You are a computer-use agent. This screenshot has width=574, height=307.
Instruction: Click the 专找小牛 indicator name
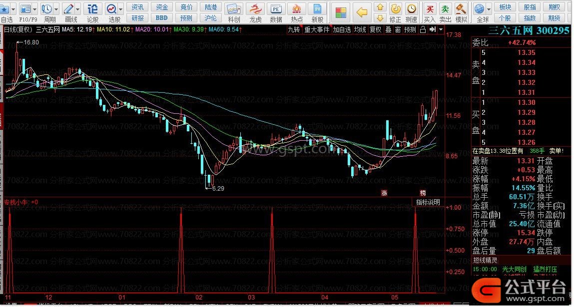17,202
